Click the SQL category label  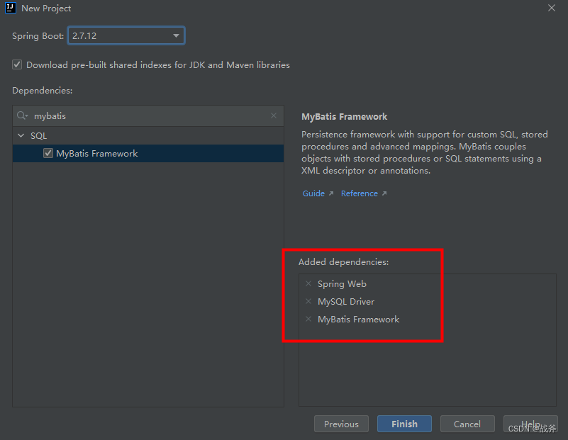(x=39, y=136)
